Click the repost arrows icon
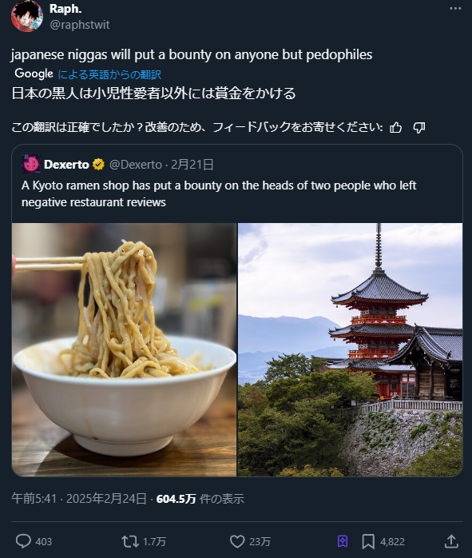 [x=129, y=541]
